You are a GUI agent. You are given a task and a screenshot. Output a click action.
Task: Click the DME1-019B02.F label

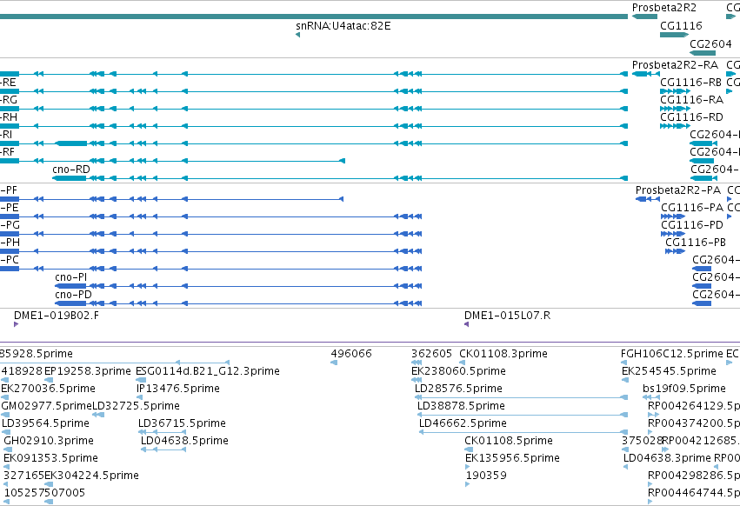coord(57,316)
